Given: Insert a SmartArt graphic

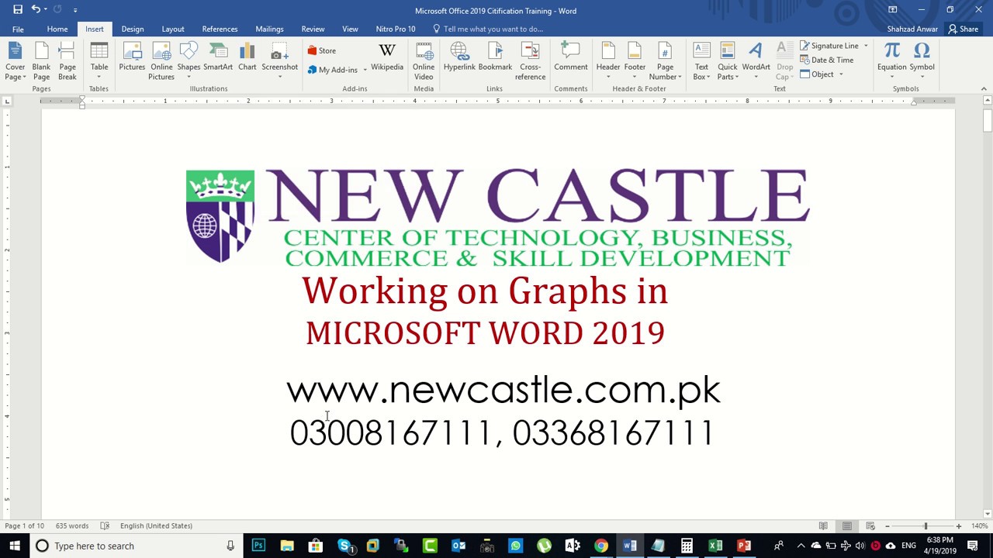Looking at the screenshot, I should click(x=218, y=58).
